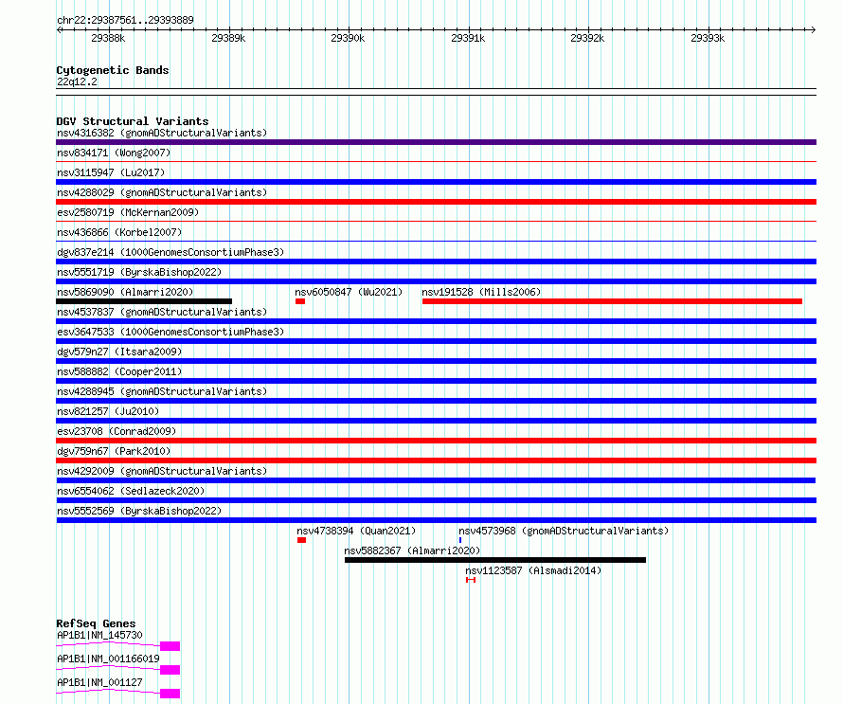Image resolution: width=843 pixels, height=704 pixels.
Task: Click the chr22:29387561..29393889 region label
Action: (x=125, y=20)
